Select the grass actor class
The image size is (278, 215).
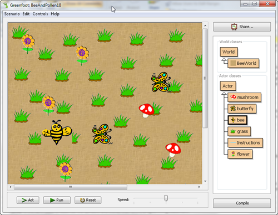[x=239, y=131]
